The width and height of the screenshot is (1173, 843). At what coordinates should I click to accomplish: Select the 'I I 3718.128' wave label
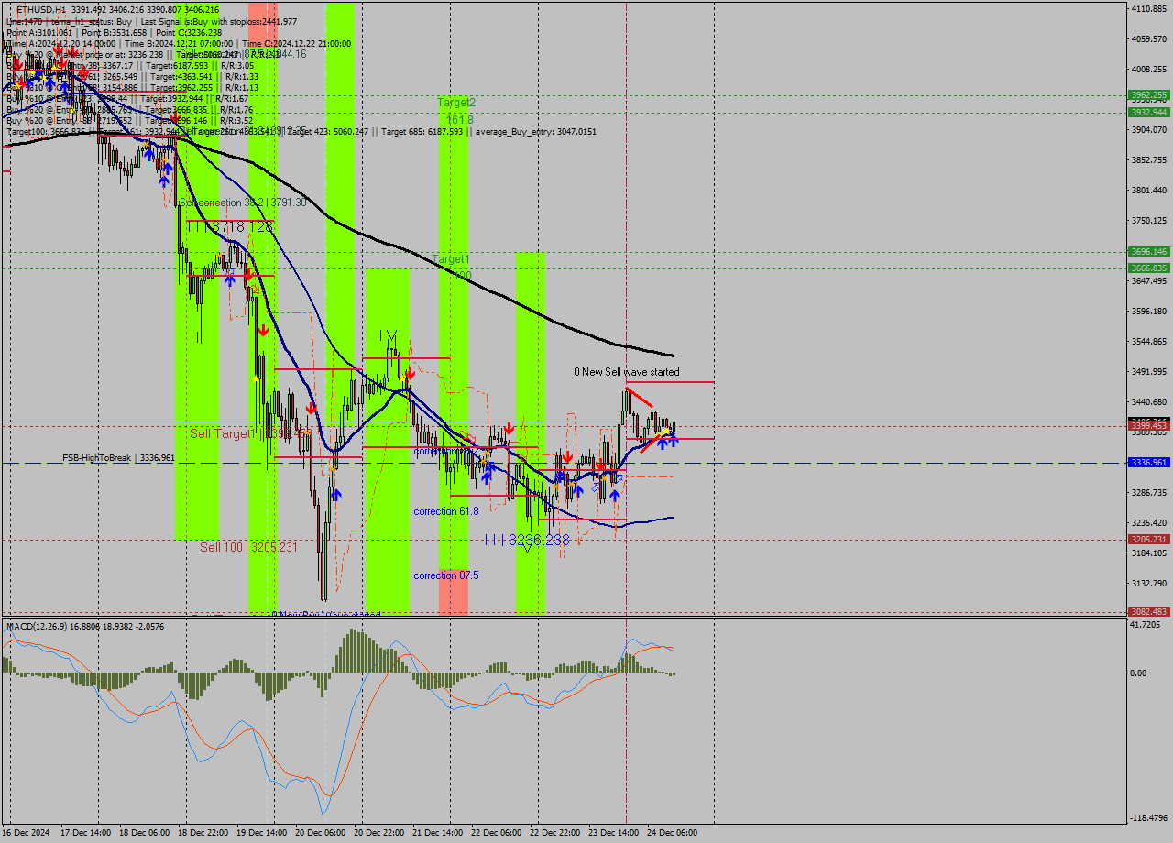[x=229, y=226]
